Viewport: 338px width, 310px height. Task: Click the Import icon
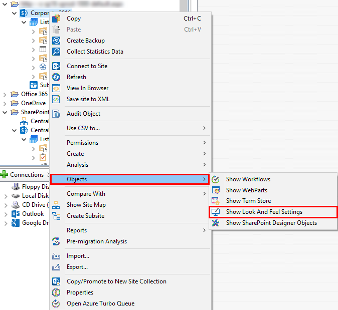(x=56, y=256)
